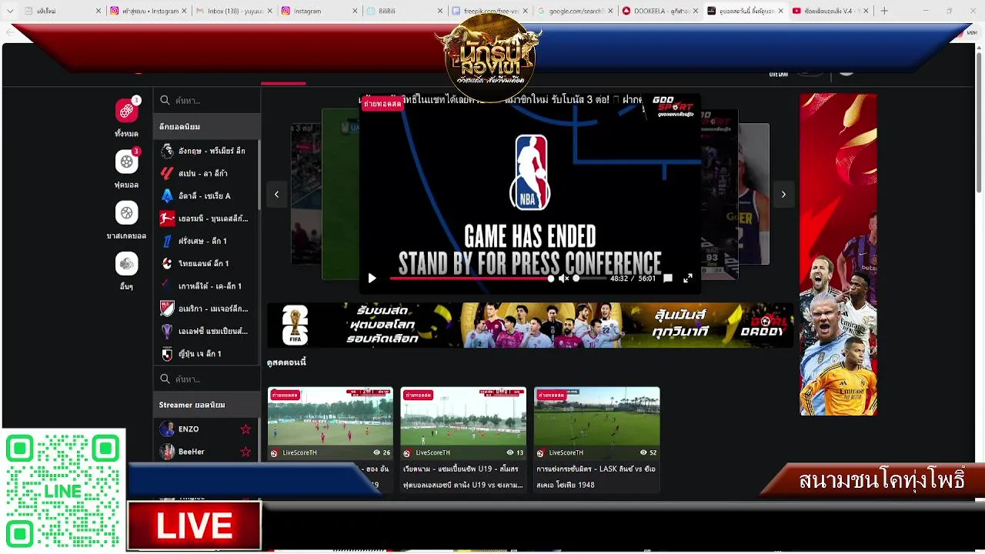Open the เกาหลีใต้ - เค-ลีก 1 league
This screenshot has width=985, height=554.
point(206,285)
